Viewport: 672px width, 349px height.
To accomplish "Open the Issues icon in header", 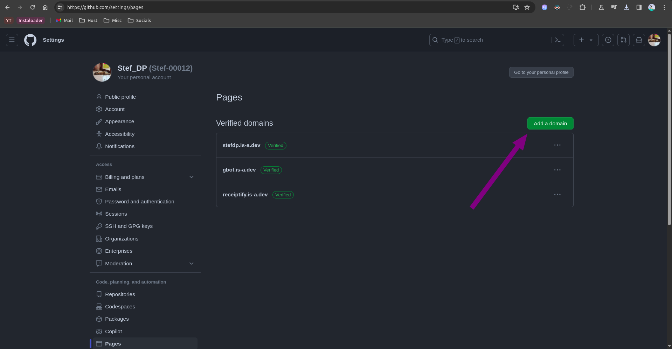I will [x=608, y=40].
